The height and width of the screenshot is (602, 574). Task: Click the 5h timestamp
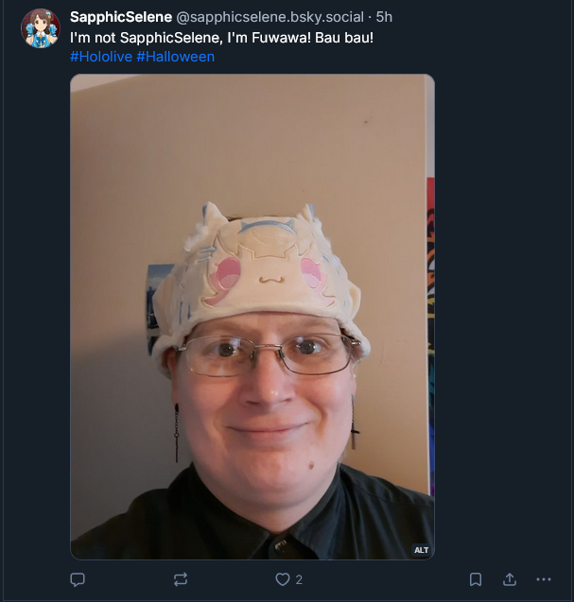point(384,17)
